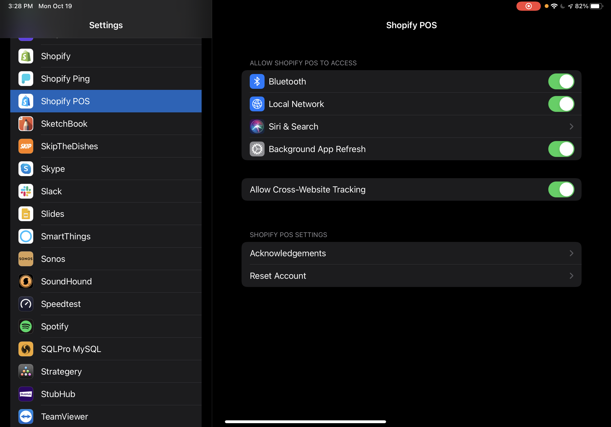Viewport: 611px width, 427px height.
Task: Open Skype settings entry
Action: 106,169
